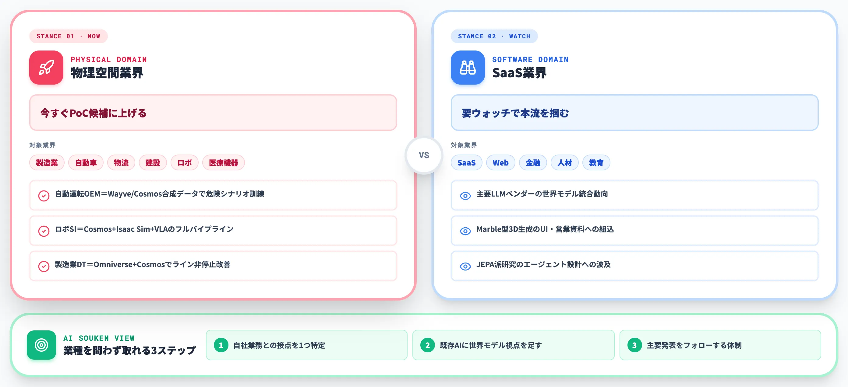
Task: Select the 建設 industry tag
Action: pos(153,162)
